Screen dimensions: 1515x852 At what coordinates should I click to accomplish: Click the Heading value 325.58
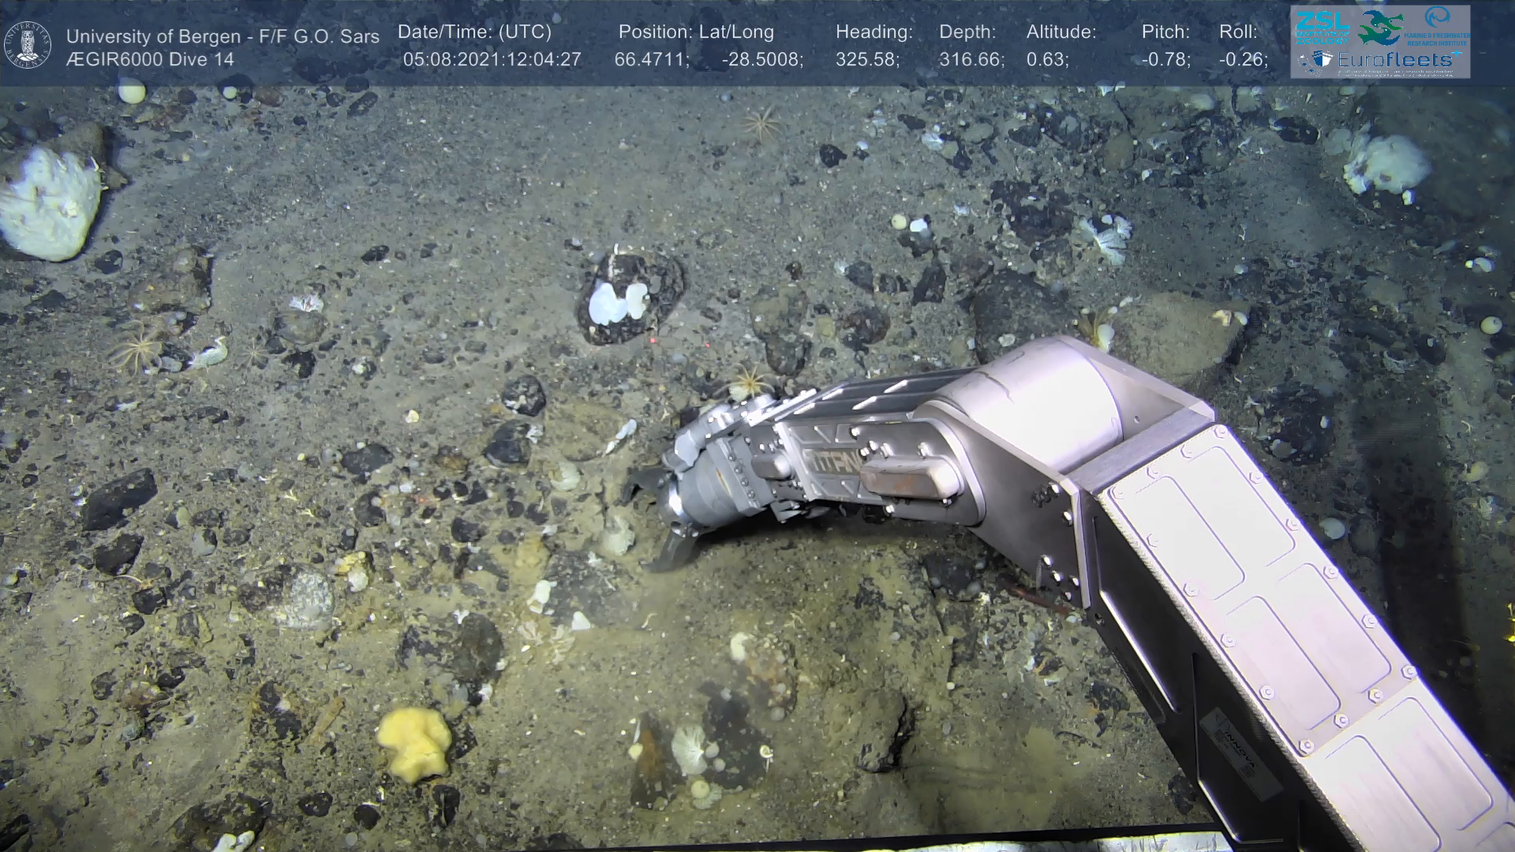(867, 60)
